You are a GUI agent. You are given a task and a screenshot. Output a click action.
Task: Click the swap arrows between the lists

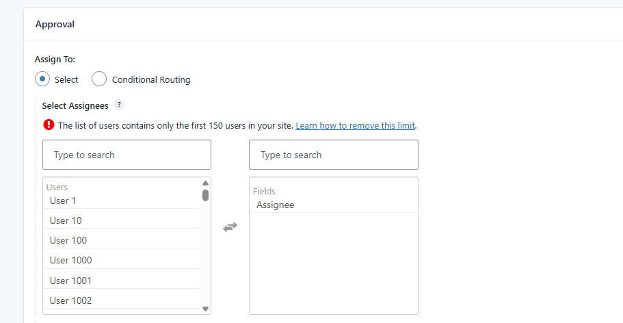point(230,227)
